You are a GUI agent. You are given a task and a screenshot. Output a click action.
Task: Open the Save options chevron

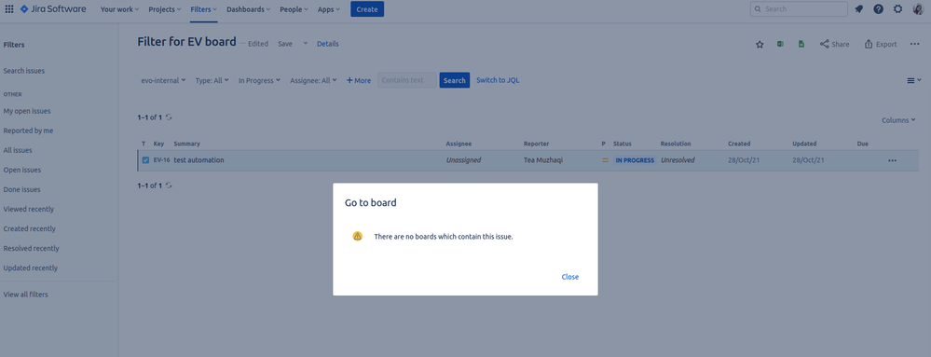(306, 44)
